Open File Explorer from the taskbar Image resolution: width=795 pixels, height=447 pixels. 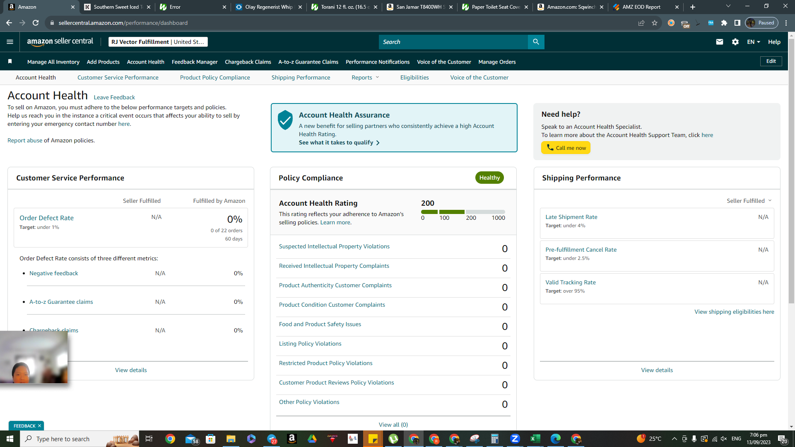click(231, 439)
